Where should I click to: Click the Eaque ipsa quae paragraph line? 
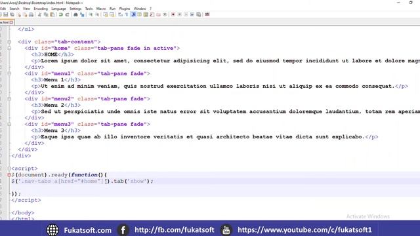tap(205, 137)
